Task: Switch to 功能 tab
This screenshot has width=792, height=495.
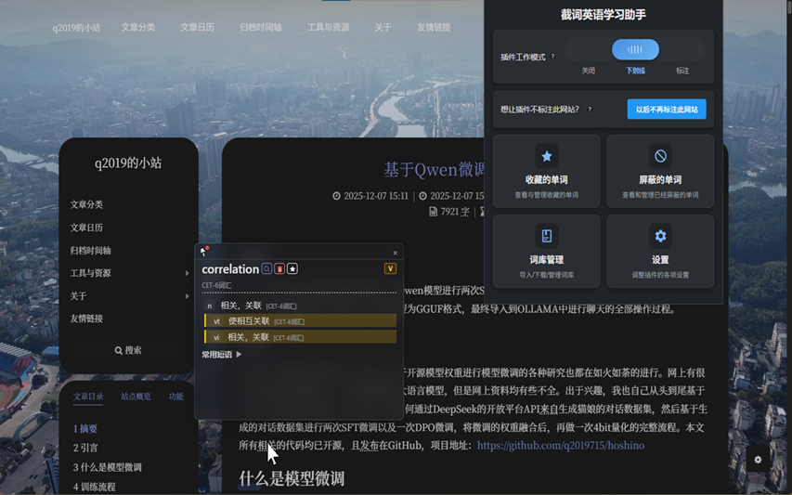Action: (175, 397)
